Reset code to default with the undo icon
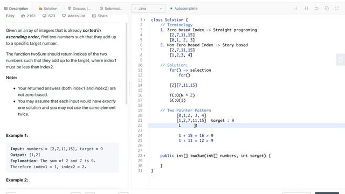Viewport: 345px width, 194px height. pos(316,9)
